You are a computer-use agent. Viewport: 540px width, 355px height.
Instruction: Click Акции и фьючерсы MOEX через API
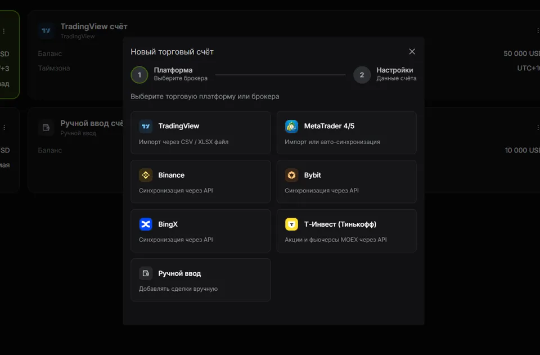point(336,240)
